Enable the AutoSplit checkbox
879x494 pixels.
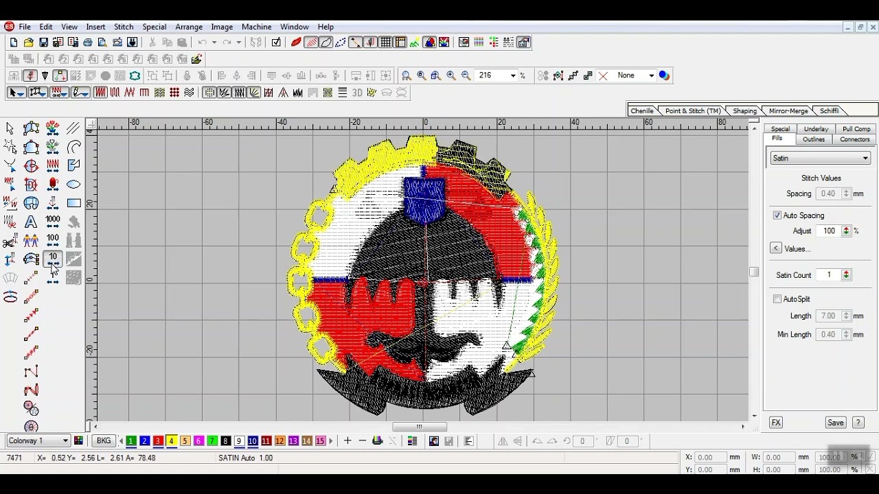point(777,299)
